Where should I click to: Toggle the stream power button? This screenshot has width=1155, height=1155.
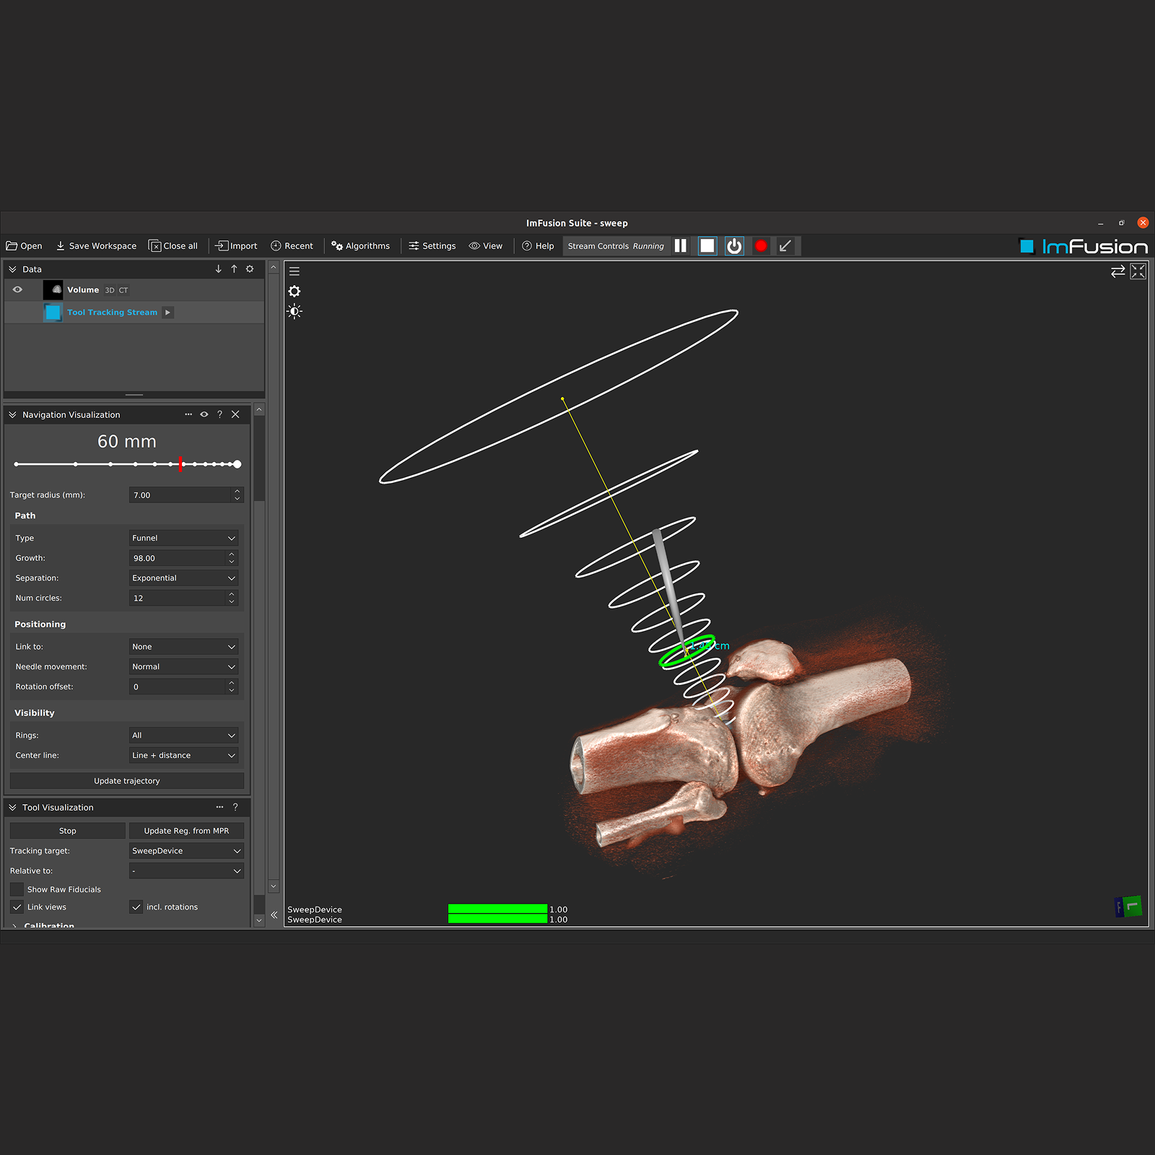734,246
